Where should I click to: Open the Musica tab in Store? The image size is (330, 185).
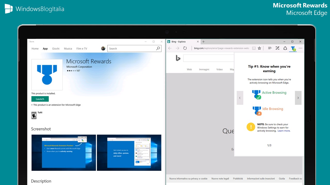tap(68, 49)
